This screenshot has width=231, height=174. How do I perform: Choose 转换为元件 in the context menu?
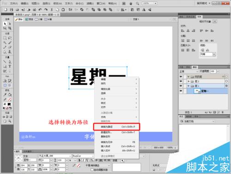click(x=116, y=142)
